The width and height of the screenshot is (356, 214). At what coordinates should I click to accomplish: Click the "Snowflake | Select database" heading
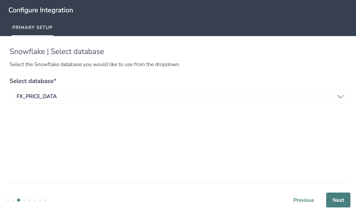(x=57, y=51)
